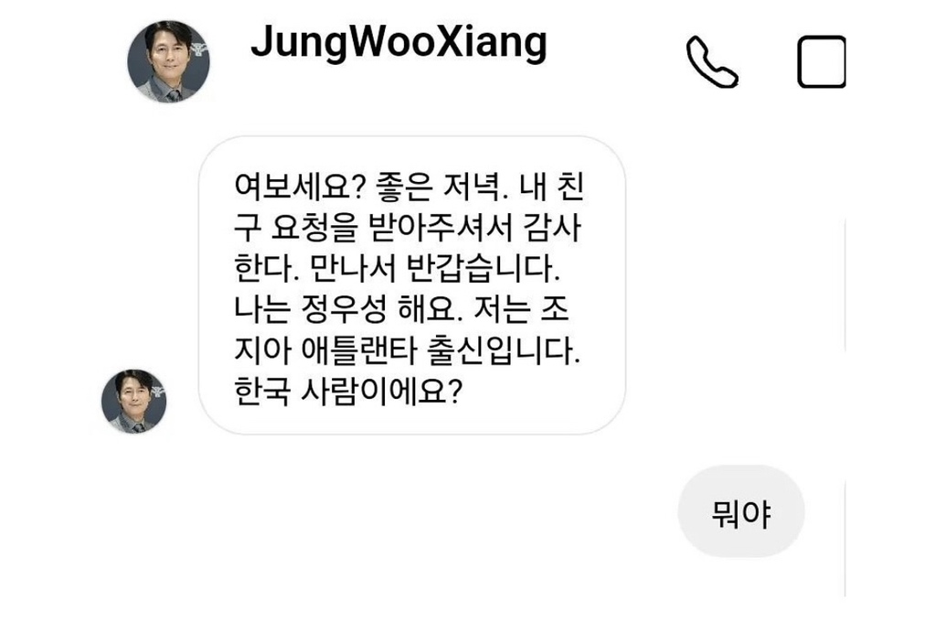Image resolution: width=936 pixels, height=644 pixels.
Task: Open the large profile picture in header
Action: (168, 61)
